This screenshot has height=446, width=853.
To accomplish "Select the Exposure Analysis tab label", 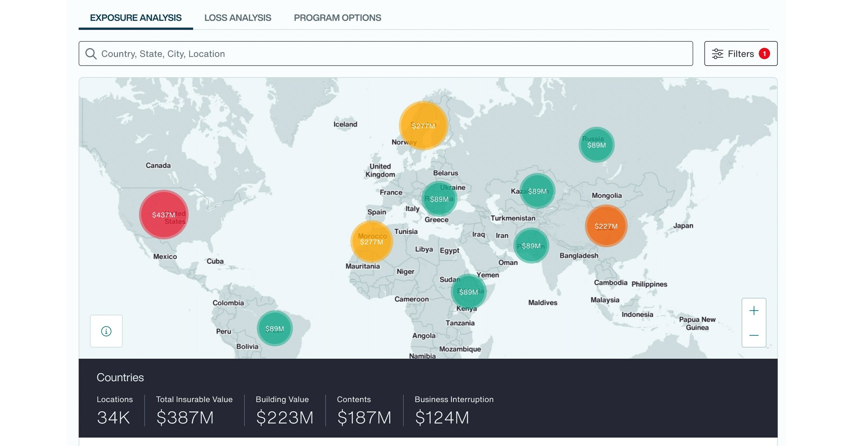I will pos(135,18).
